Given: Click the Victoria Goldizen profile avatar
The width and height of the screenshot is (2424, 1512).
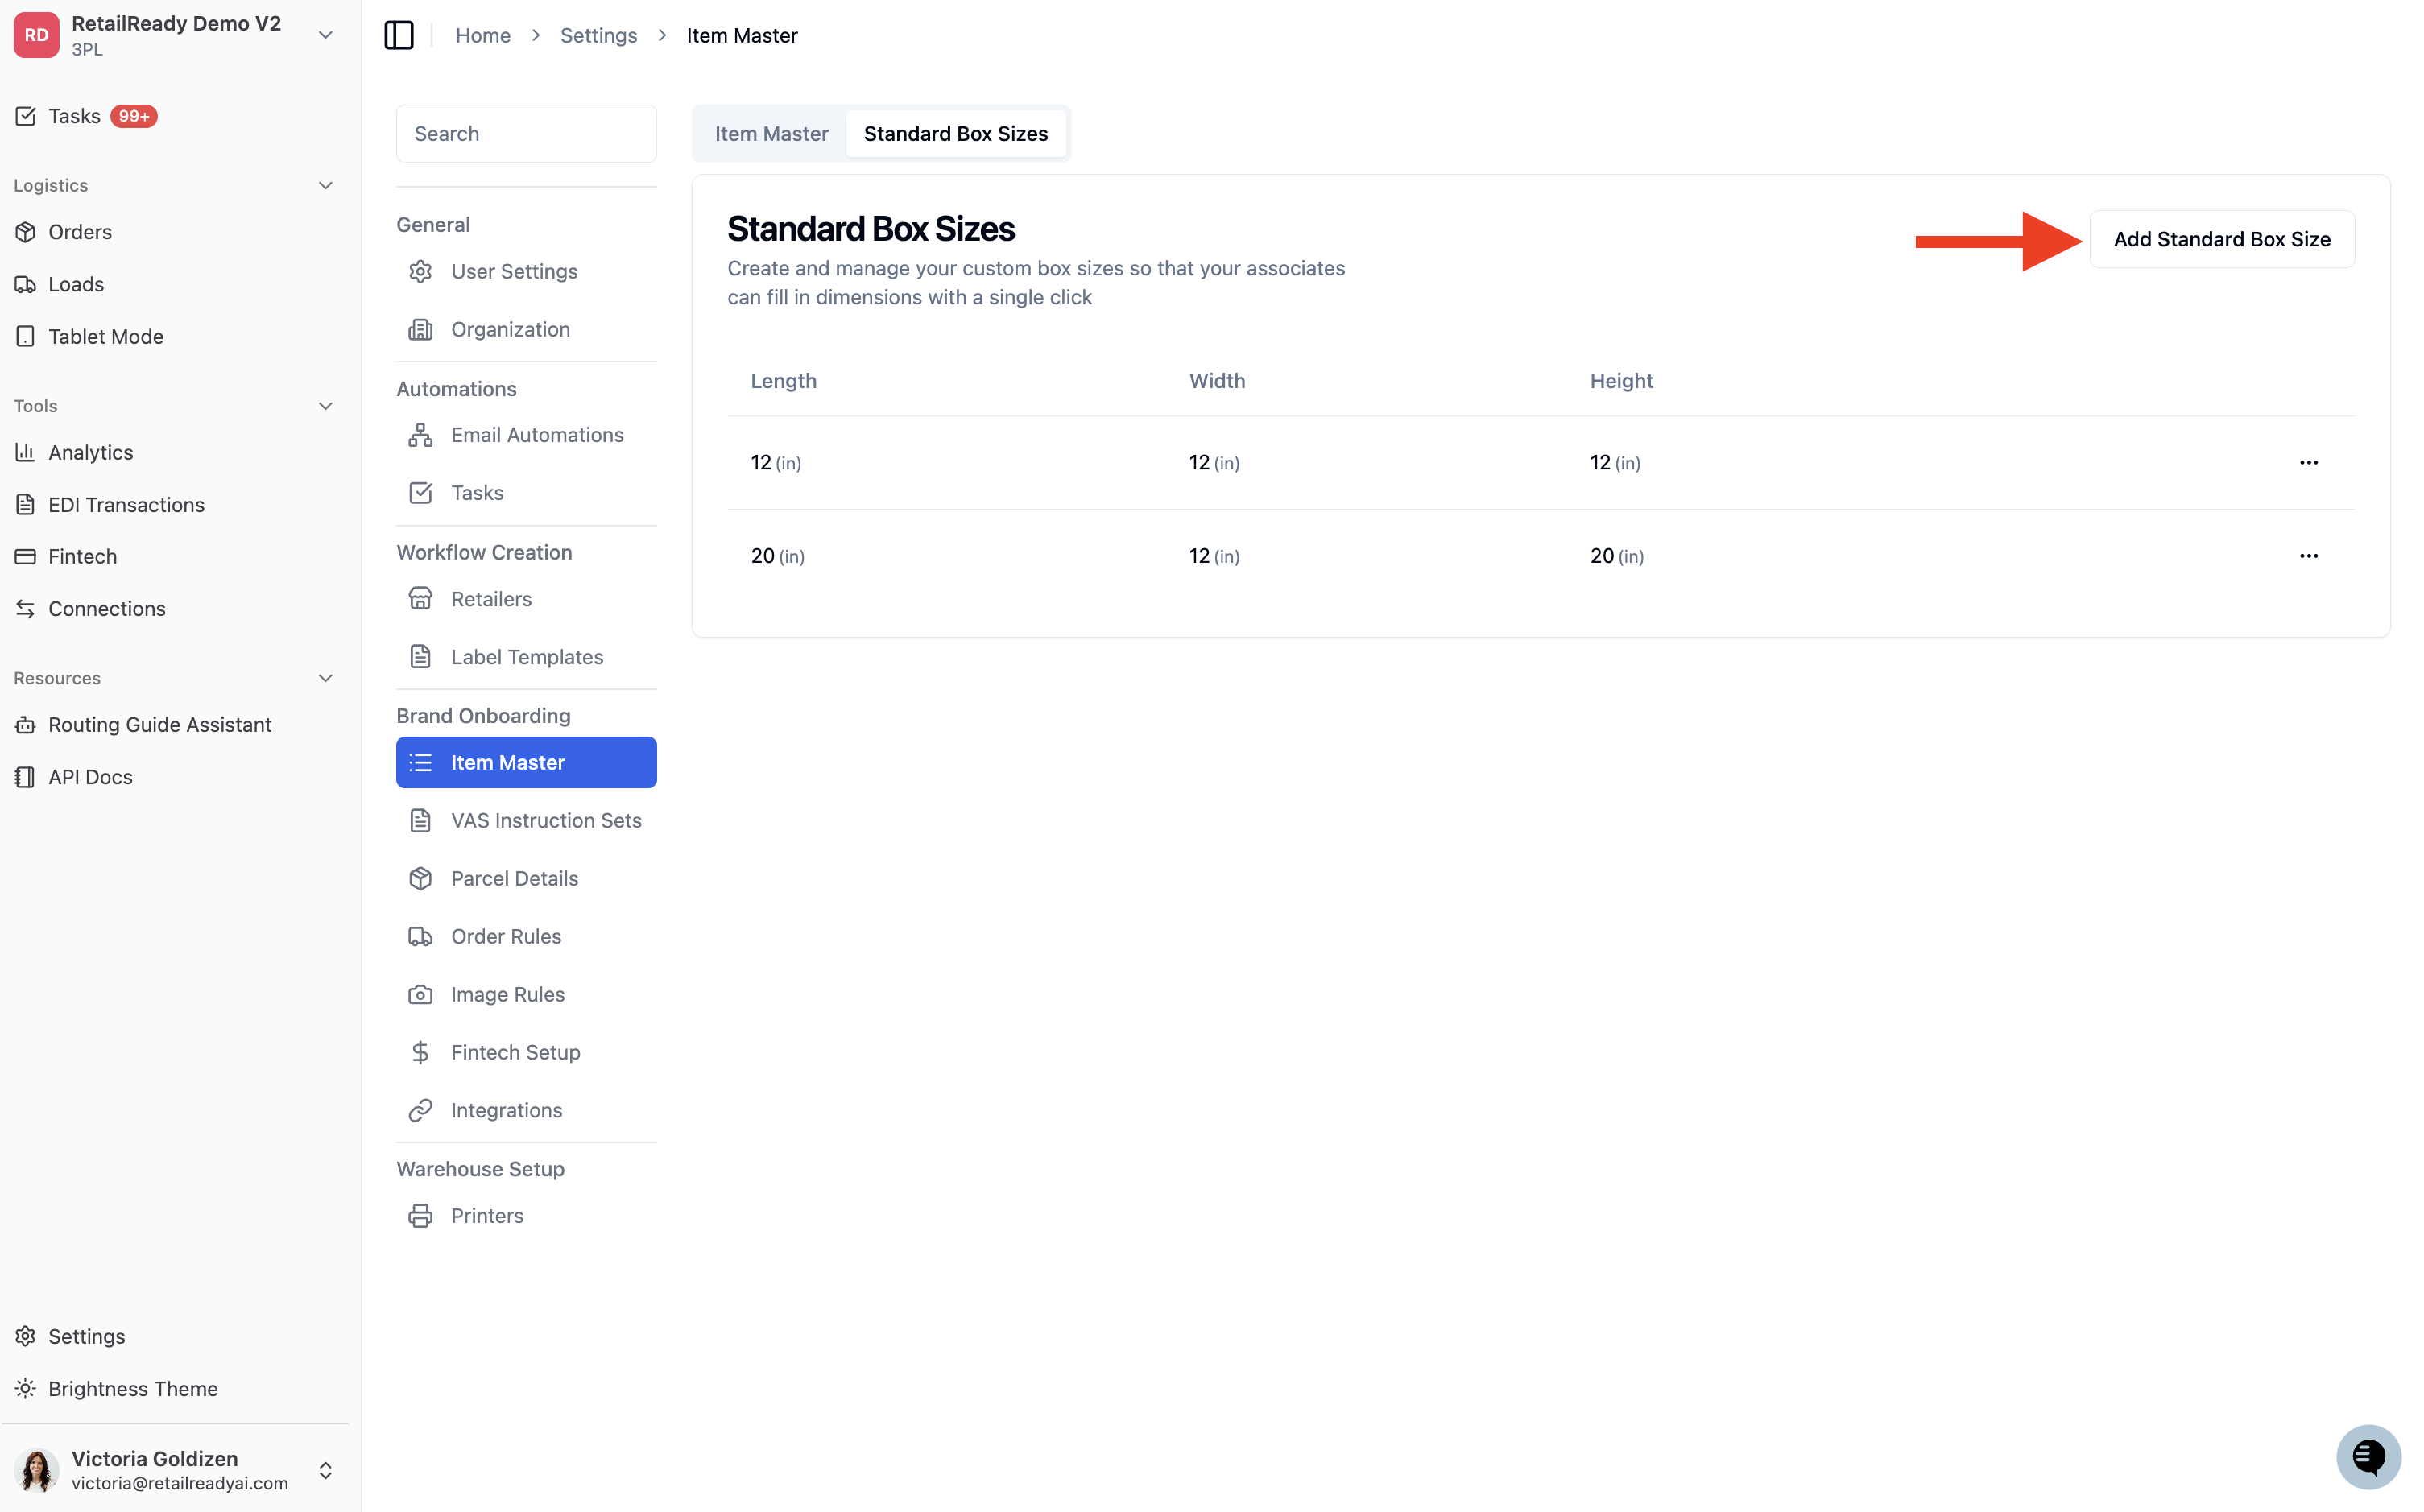Looking at the screenshot, I should coord(36,1470).
